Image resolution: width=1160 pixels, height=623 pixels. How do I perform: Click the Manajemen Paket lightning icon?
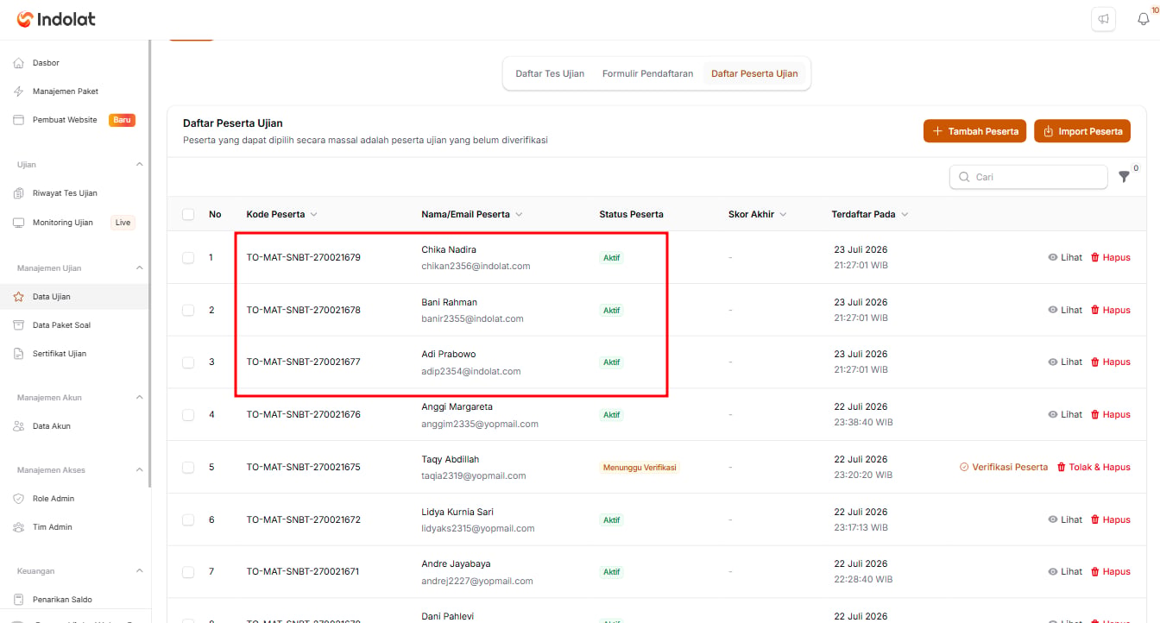[18, 91]
